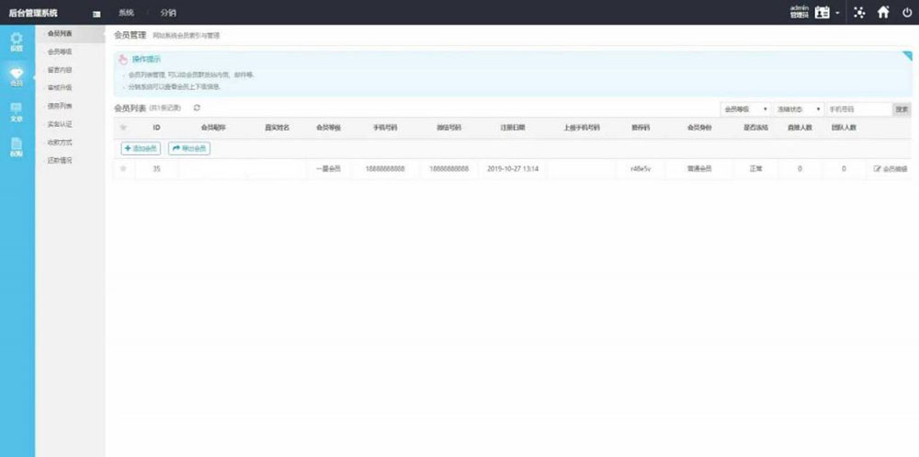Click the 会员身份 column header

pos(699,127)
